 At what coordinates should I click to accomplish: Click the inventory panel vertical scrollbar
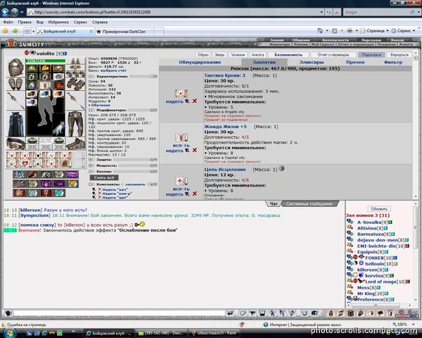[415, 125]
